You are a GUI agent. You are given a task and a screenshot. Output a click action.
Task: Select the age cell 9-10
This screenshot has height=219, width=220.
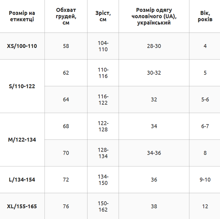pos(205,180)
